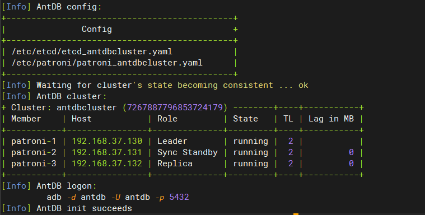The width and height of the screenshot is (425, 215).
Task: Click the Leader role text
Action: [x=172, y=141]
